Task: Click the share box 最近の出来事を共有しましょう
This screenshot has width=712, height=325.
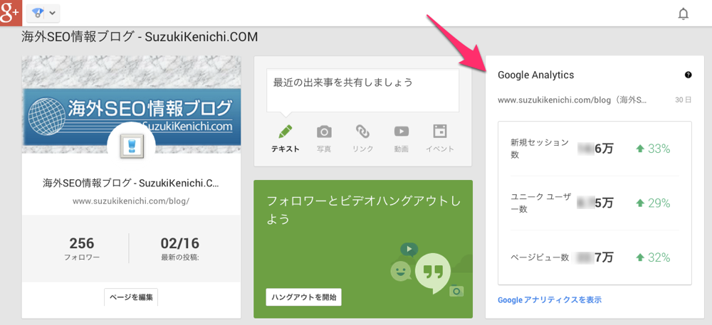Action: coord(362,90)
